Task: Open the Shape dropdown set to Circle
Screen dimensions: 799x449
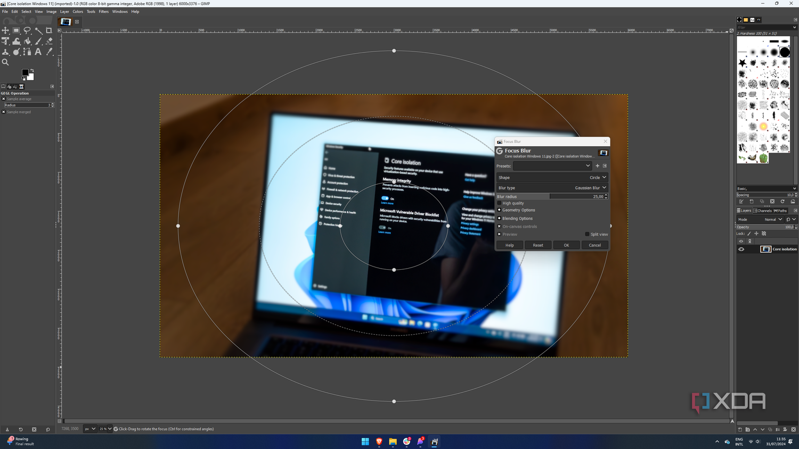Action: tap(552, 178)
